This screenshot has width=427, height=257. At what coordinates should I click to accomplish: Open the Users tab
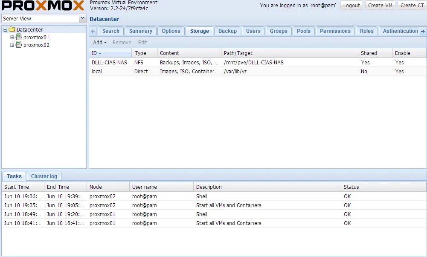[253, 31]
